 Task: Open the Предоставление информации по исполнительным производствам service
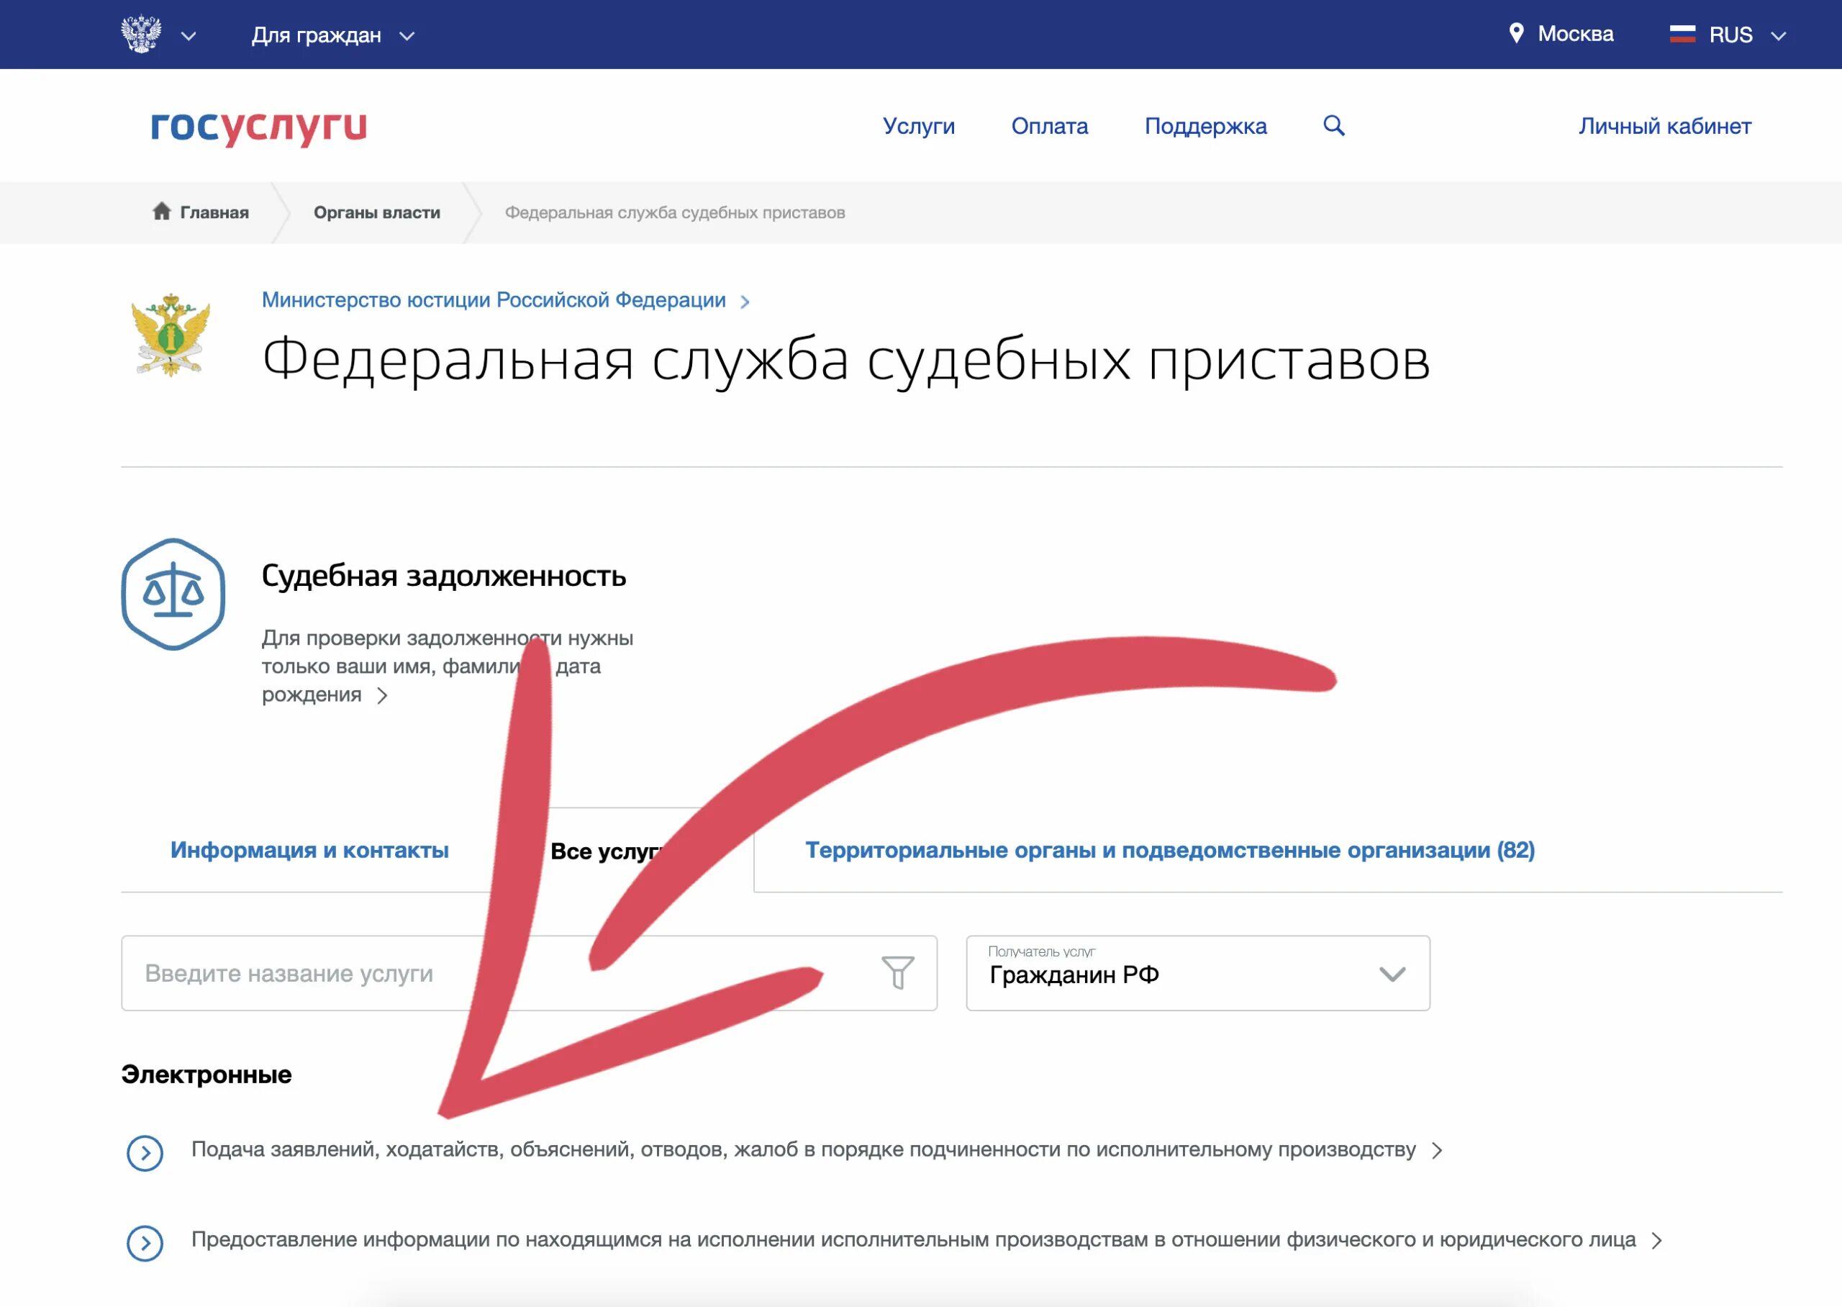913,1240
